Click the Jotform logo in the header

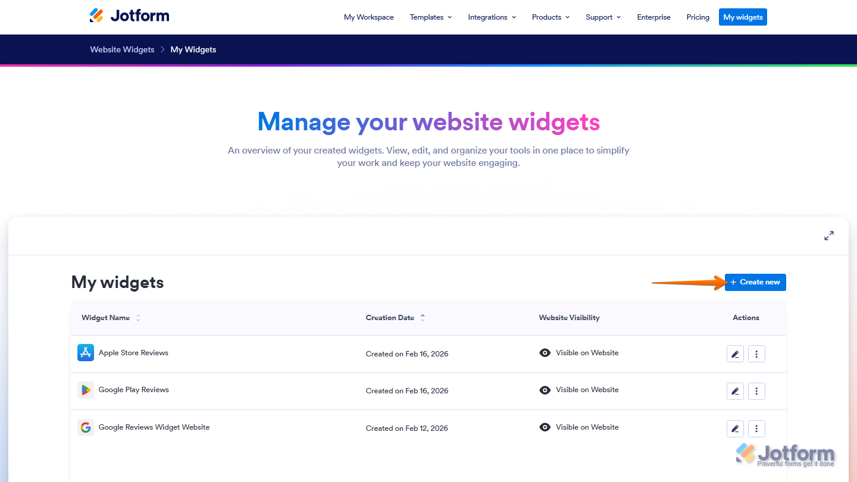coord(129,15)
